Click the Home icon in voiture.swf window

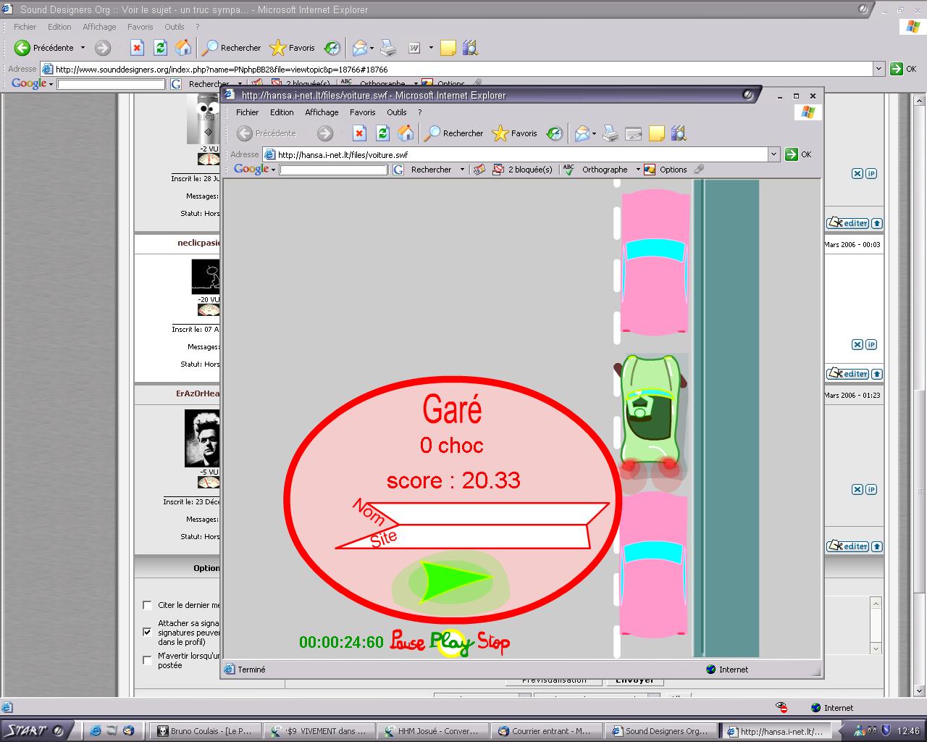pyautogui.click(x=406, y=133)
